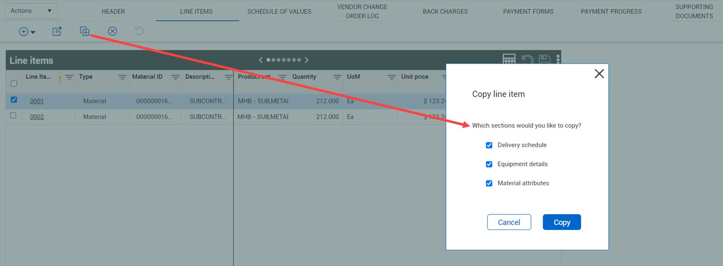
Task: Open the Actions dropdown
Action: point(31,11)
